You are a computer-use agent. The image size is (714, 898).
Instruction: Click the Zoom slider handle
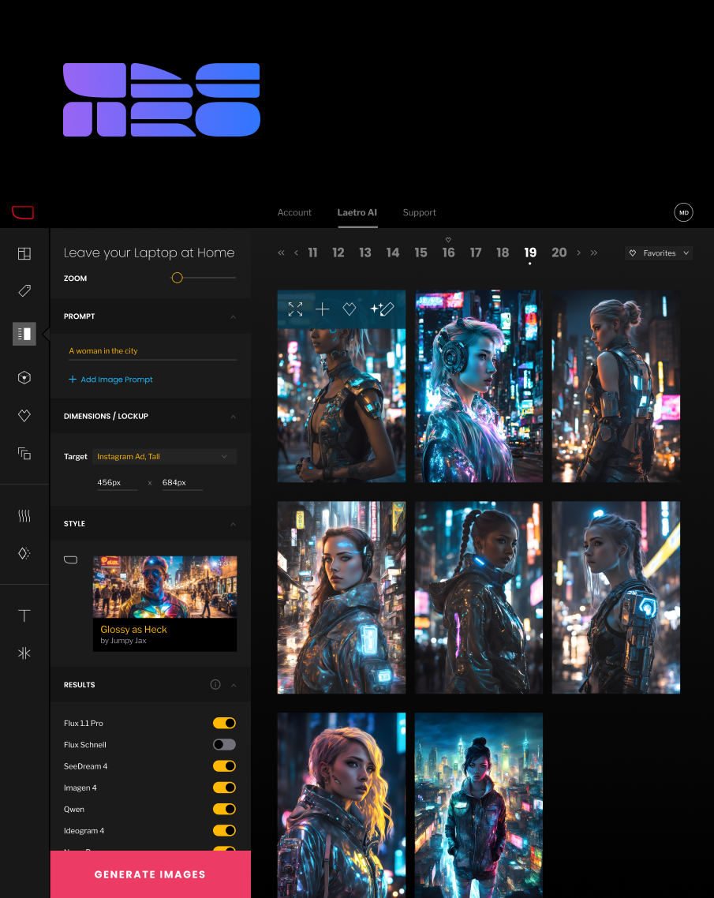point(177,278)
